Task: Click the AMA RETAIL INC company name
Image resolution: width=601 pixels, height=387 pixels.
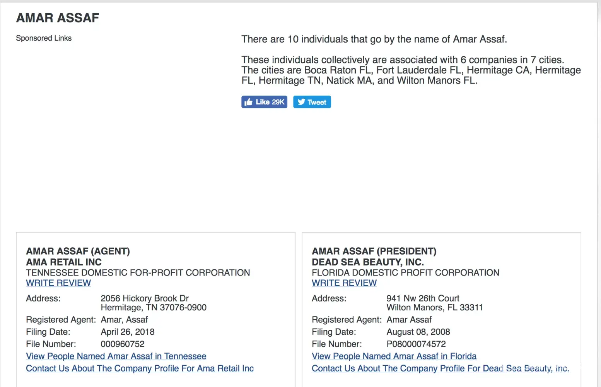Action: [x=64, y=262]
